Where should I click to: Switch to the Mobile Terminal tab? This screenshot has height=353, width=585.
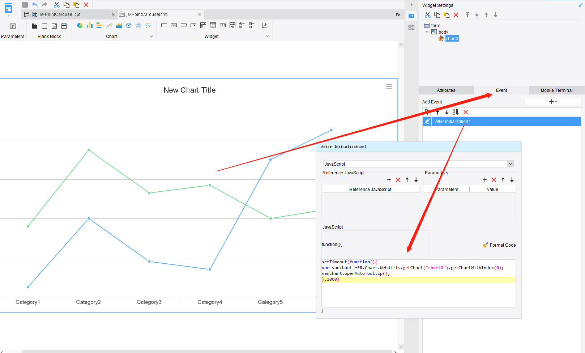coord(556,90)
